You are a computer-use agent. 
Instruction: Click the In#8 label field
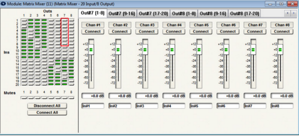(282, 106)
